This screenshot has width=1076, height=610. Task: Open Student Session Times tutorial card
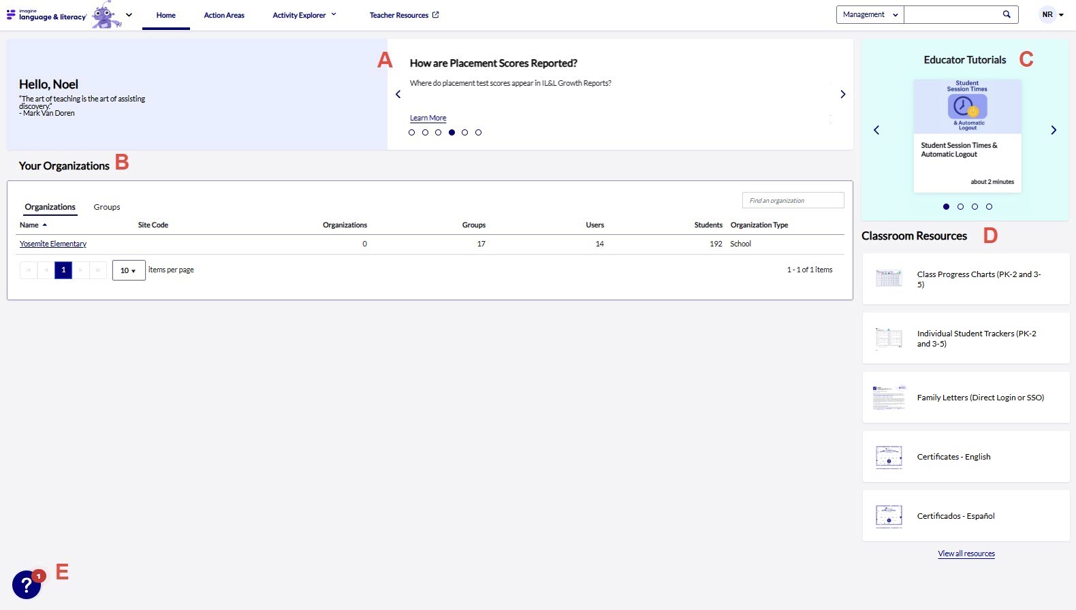coord(967,135)
